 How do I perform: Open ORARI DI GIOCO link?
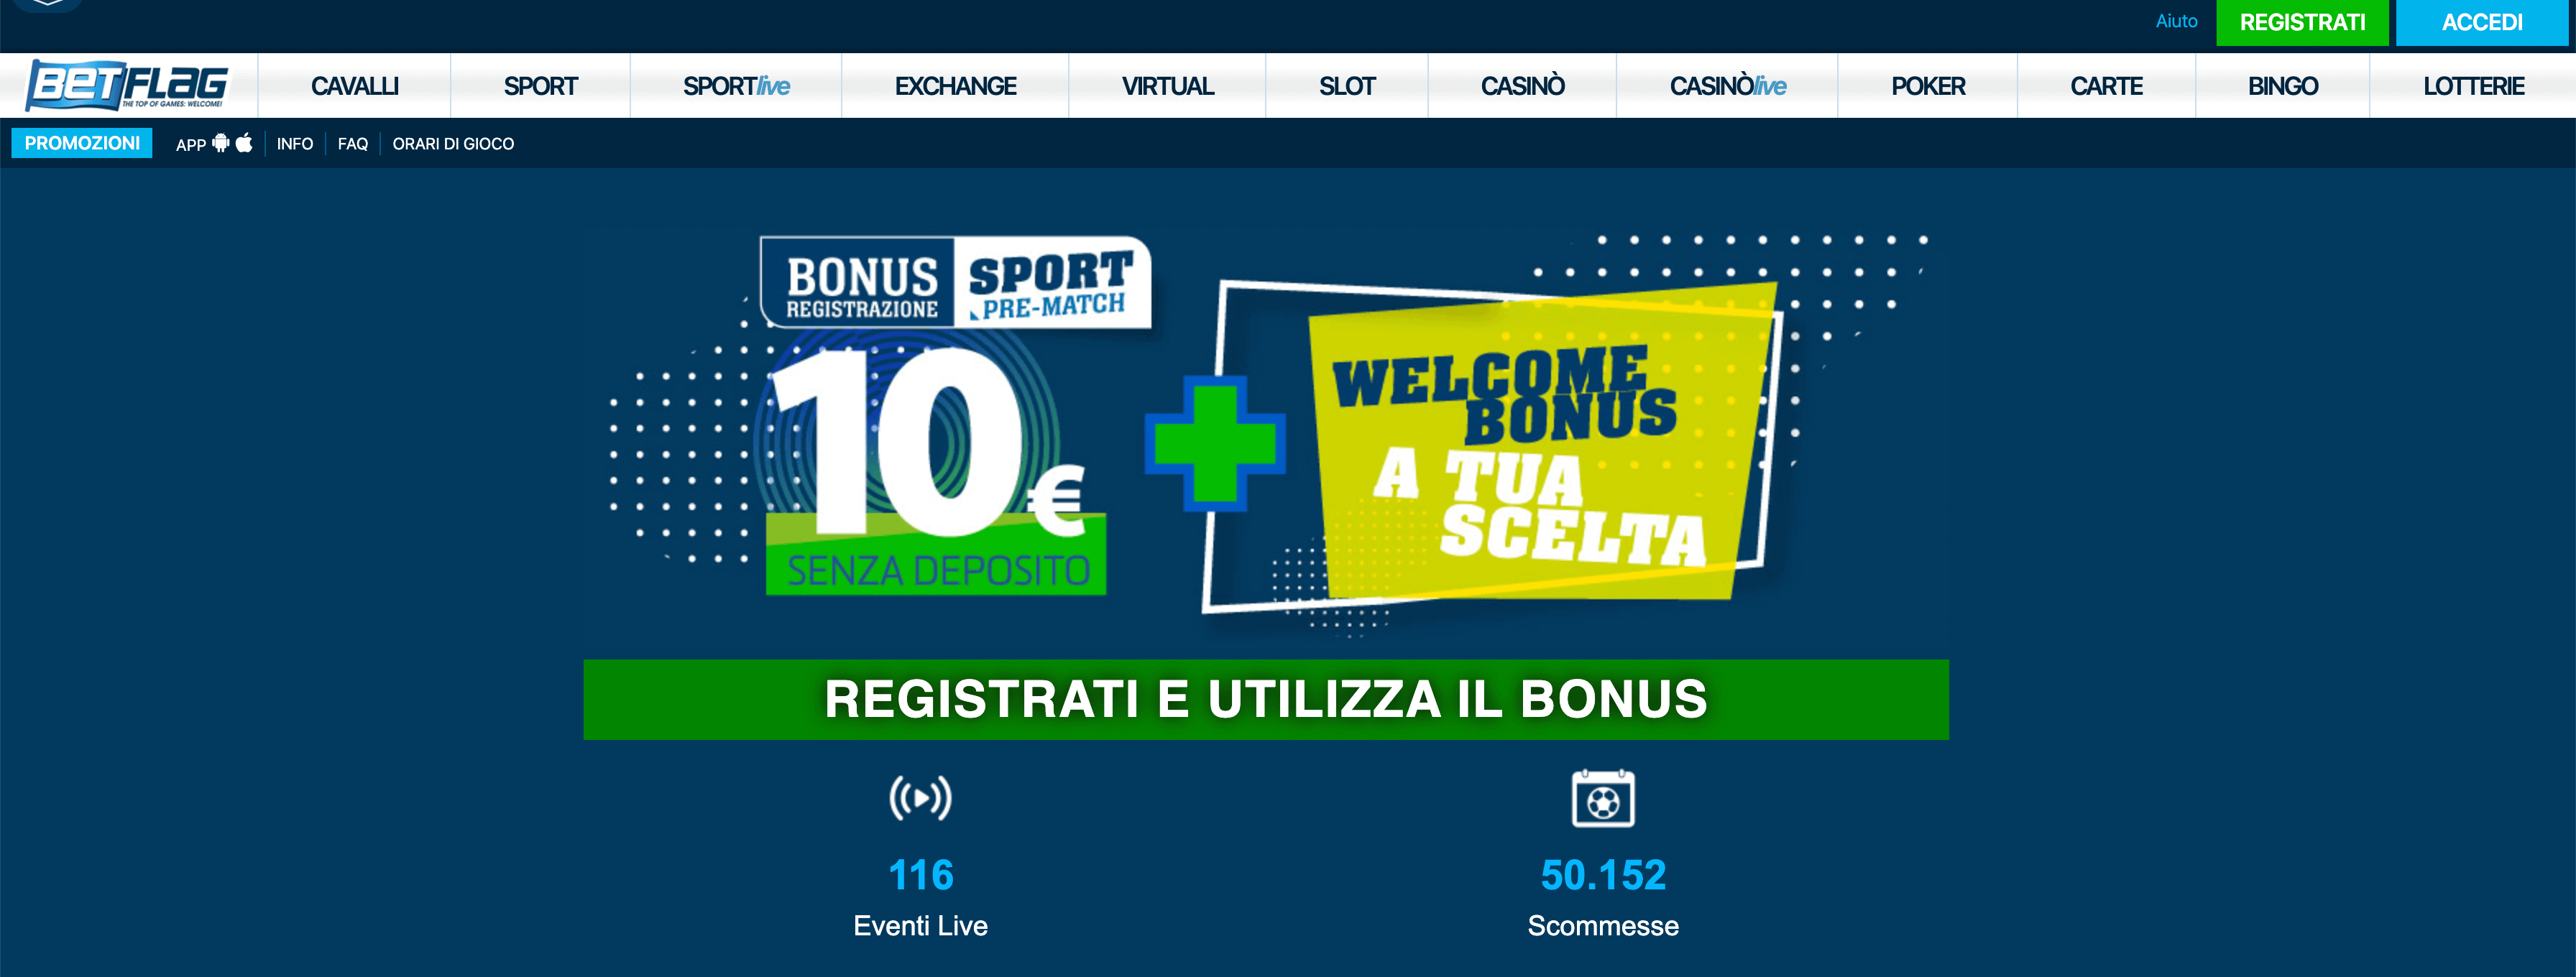(453, 144)
